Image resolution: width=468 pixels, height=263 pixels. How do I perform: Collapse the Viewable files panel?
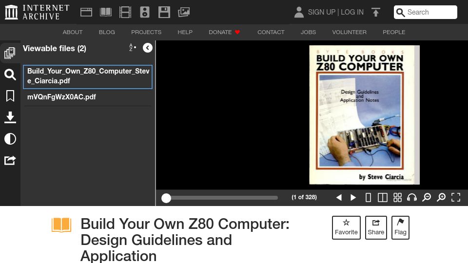click(x=147, y=48)
